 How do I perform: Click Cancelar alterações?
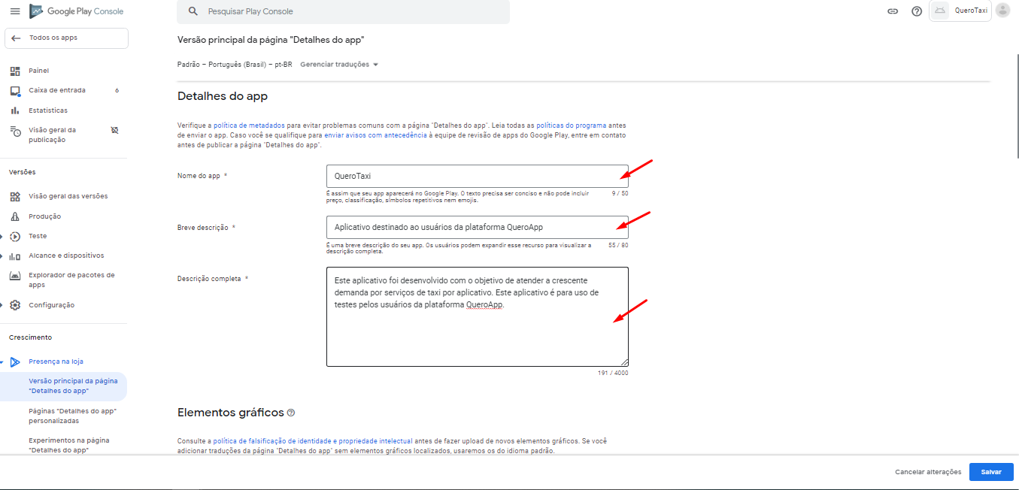(x=928, y=472)
